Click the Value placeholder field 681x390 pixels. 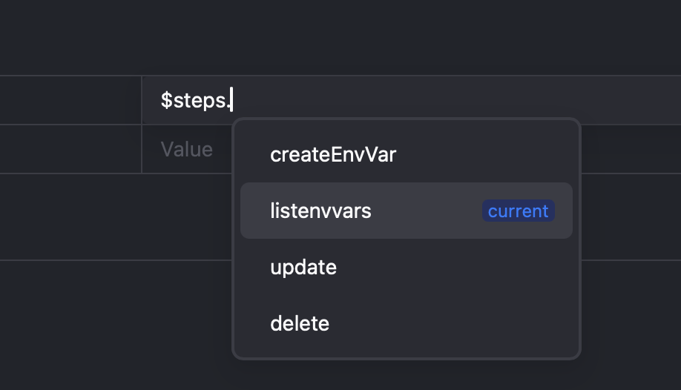point(186,150)
